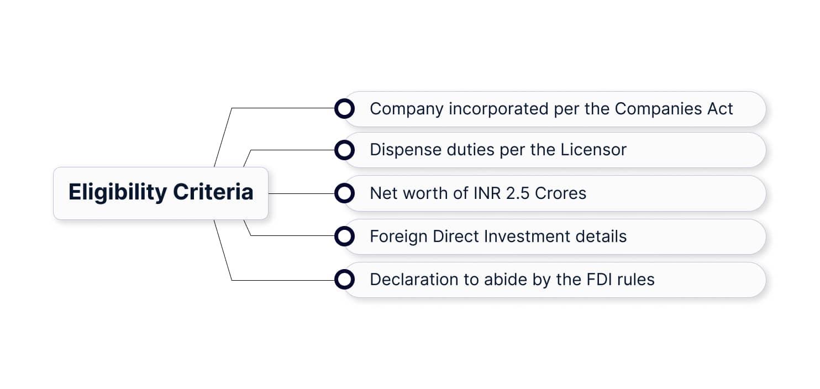Viewport: 820px width, 389px height.
Task: Select the Net worth of INR 2.5 Crores item
Action: (553, 193)
